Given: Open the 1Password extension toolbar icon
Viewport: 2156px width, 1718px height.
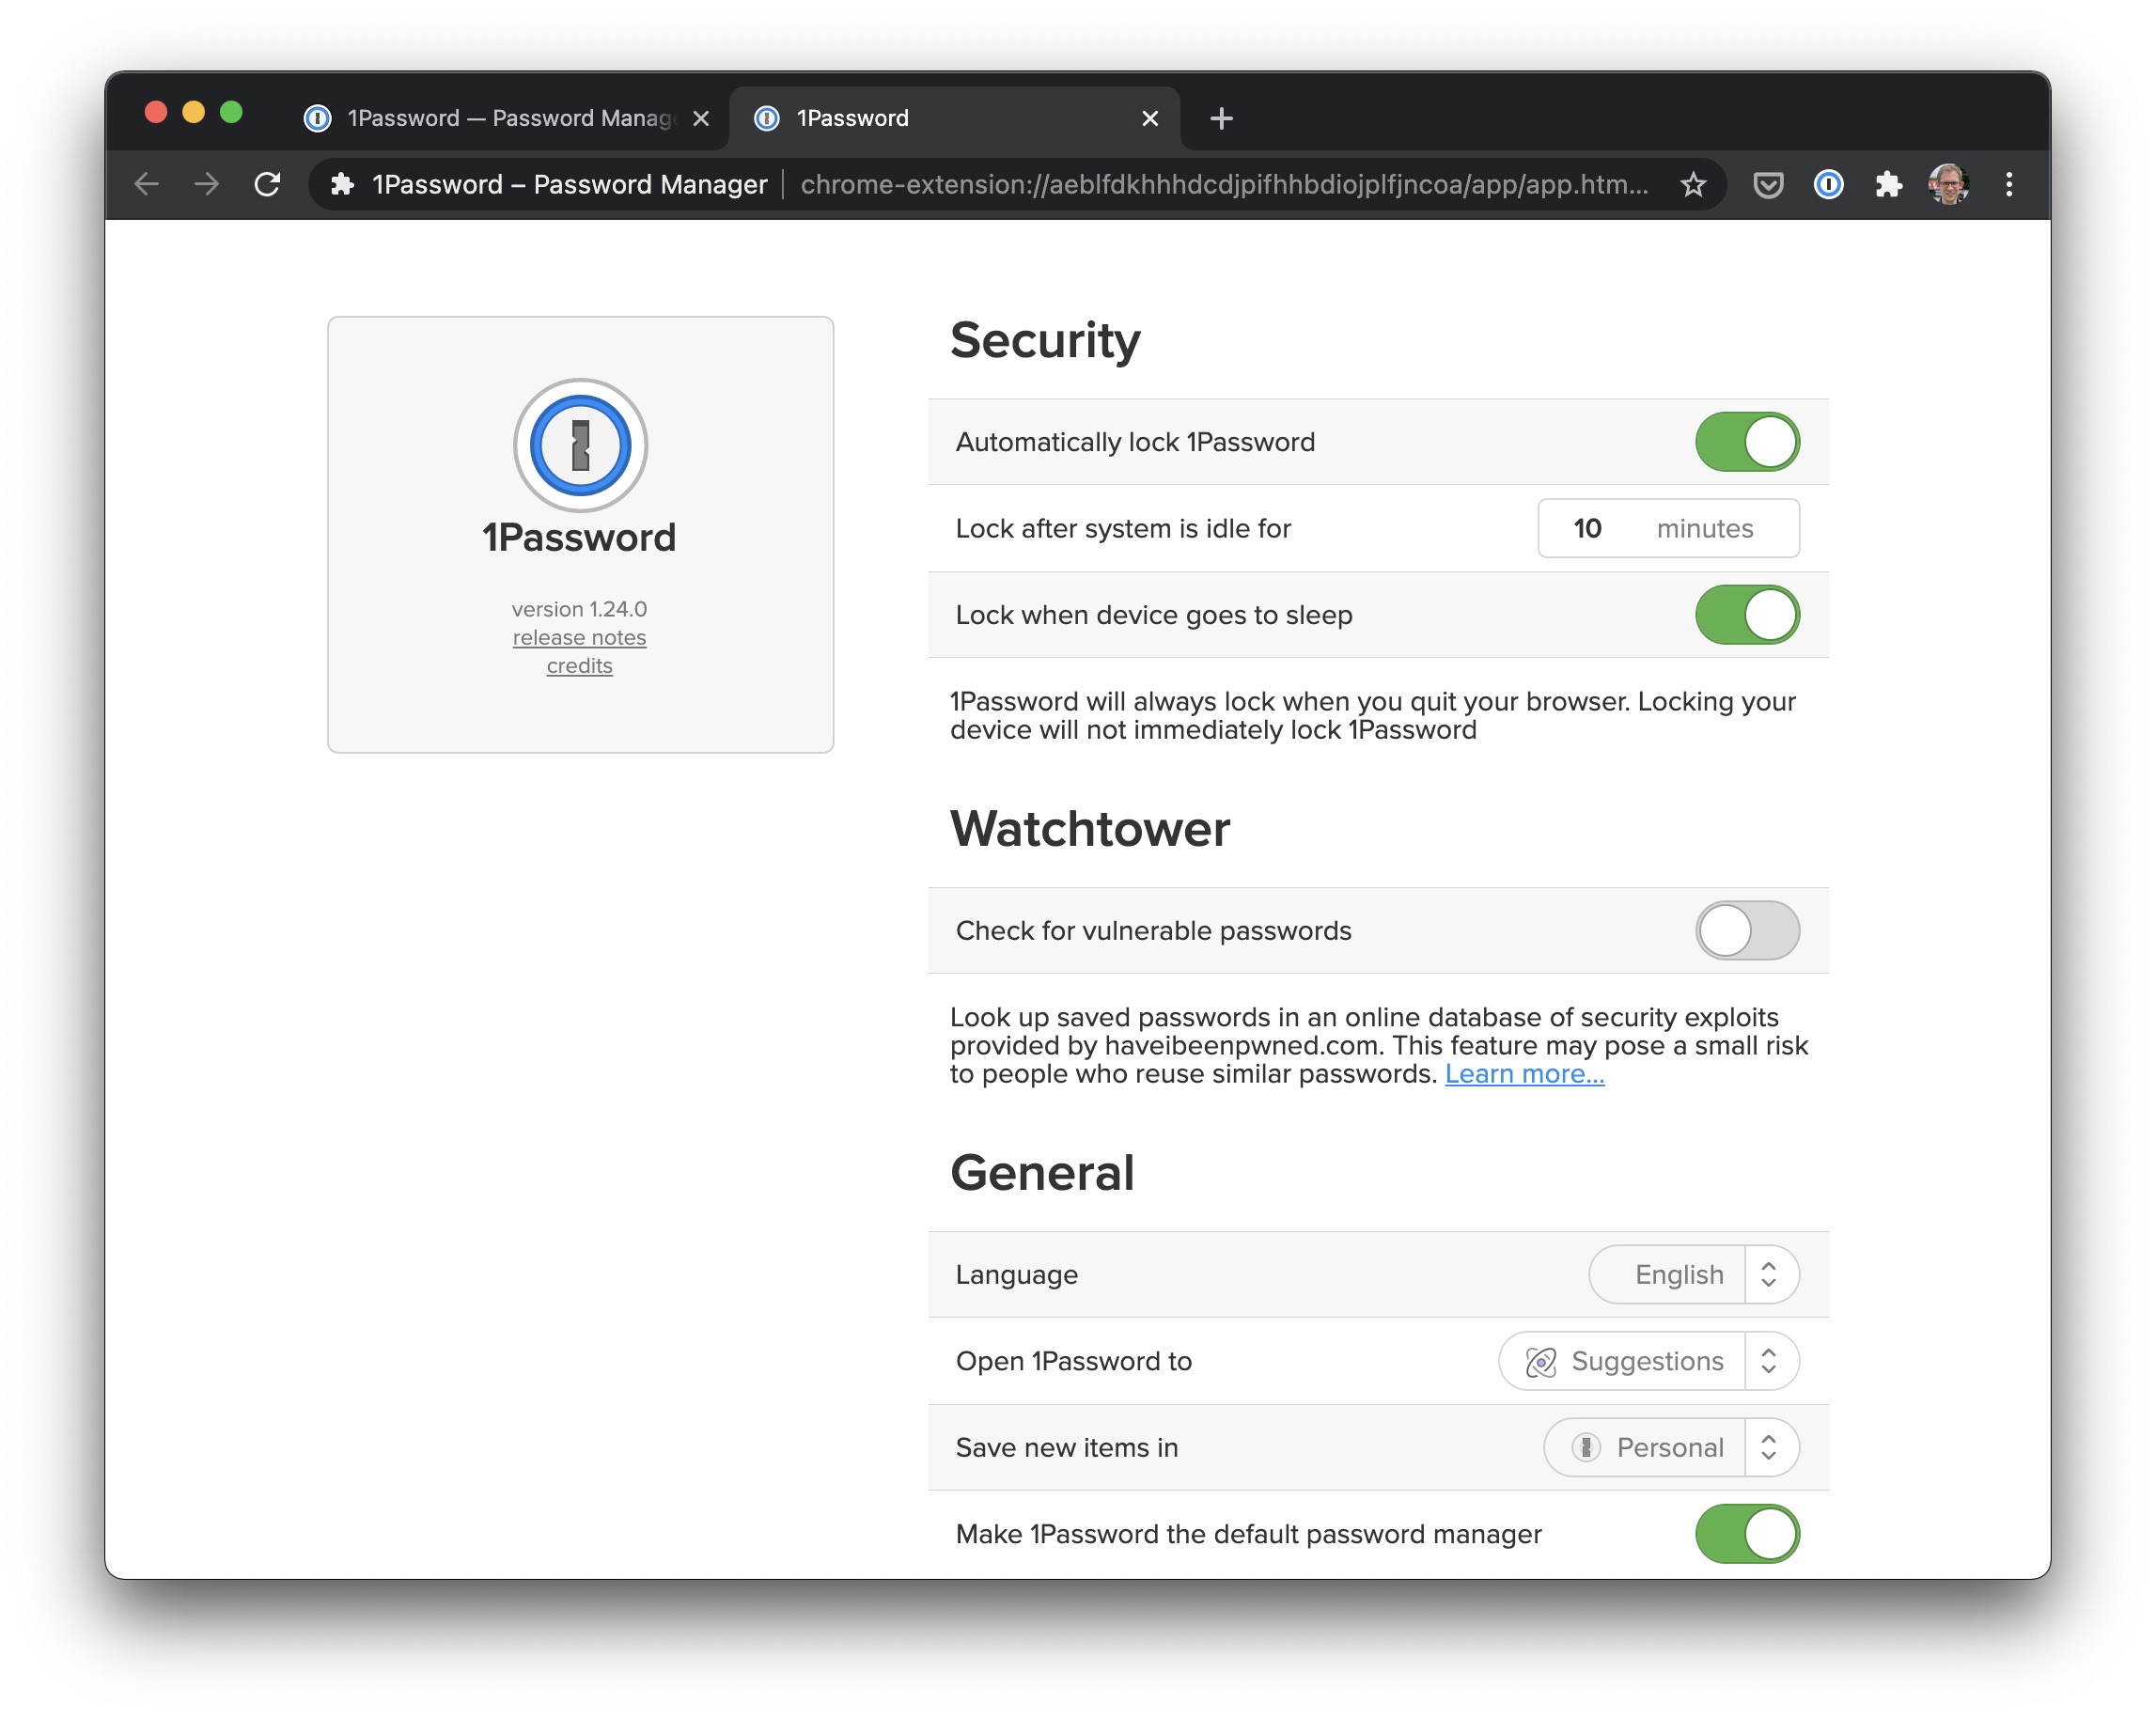Looking at the screenshot, I should click(1828, 184).
